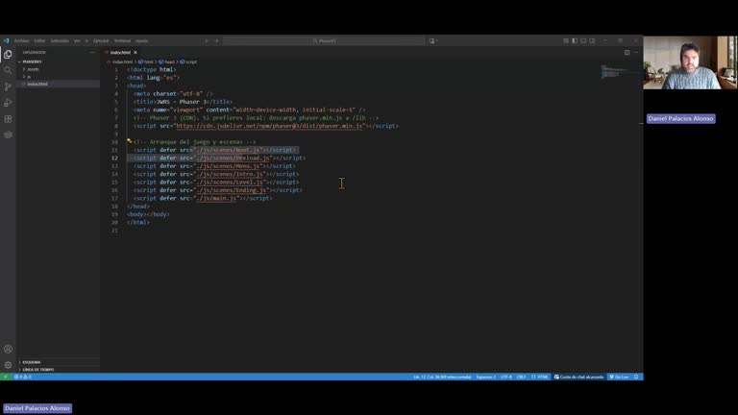Open the Explorer view in the activity bar
Image resolution: width=738 pixels, height=415 pixels.
[x=8, y=55]
